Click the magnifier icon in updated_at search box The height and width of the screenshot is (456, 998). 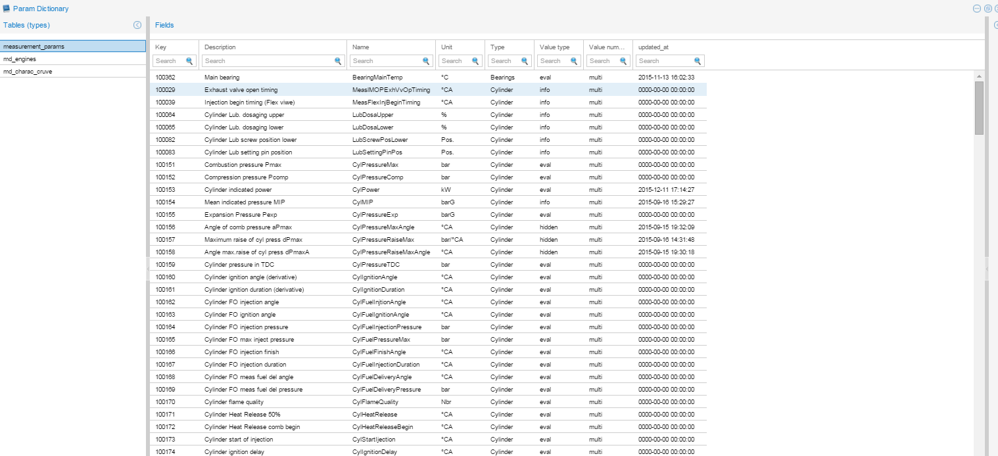[698, 61]
